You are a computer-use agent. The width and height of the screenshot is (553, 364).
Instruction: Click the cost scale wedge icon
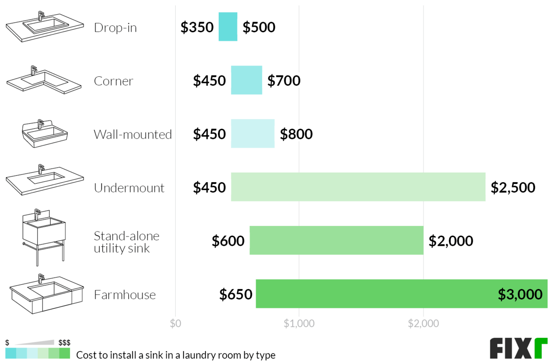click(35, 343)
